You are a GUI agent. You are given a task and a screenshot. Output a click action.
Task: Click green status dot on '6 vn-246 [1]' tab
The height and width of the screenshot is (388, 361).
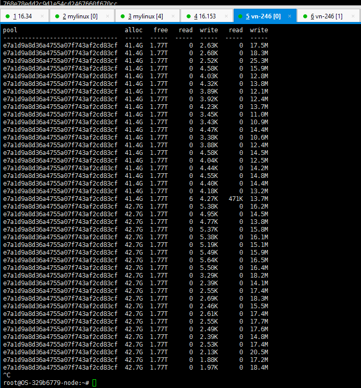tap(305, 16)
